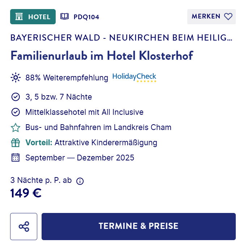
Task: Click checkmark beside Mittelklassehotel mit All Inclusive
Action: pos(16,112)
